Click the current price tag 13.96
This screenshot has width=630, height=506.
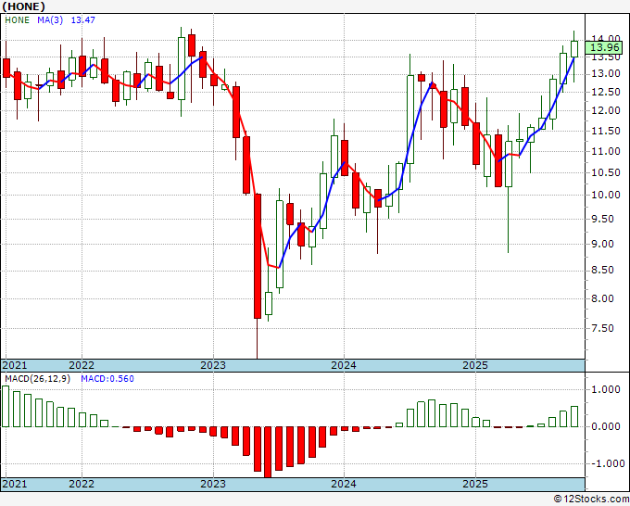605,48
